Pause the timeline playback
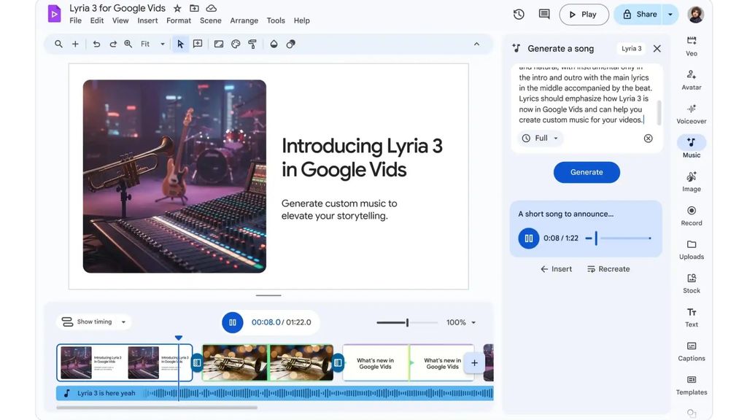This screenshot has width=747, height=420. pyautogui.click(x=233, y=322)
